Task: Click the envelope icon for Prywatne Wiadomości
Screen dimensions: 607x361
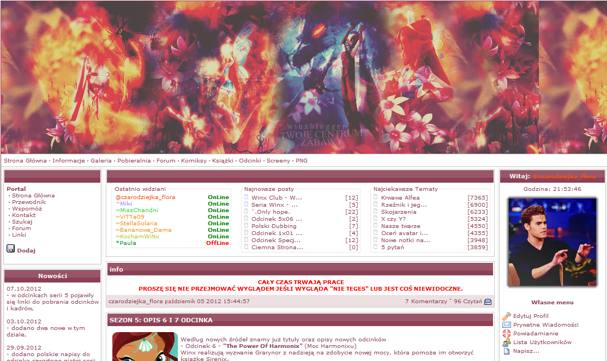Action: coord(506,324)
